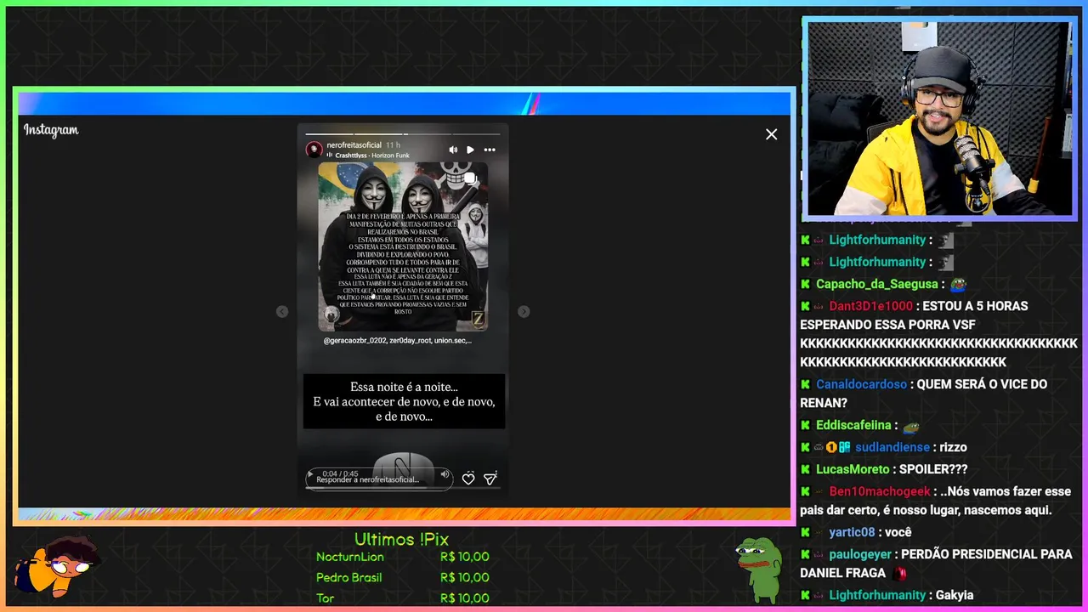This screenshot has width=1088, height=612.
Task: Click the 'Essa noite é a noite' caption
Action: click(404, 401)
